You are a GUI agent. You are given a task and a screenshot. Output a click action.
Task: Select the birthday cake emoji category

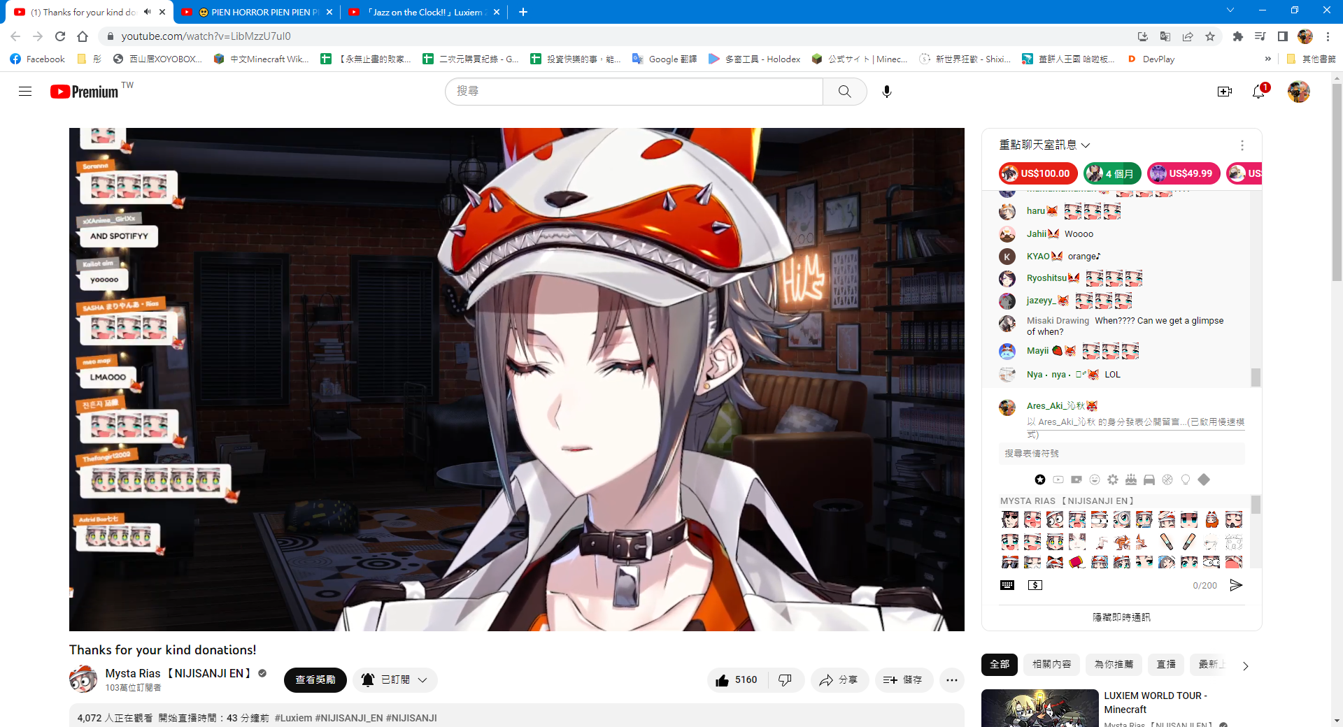[x=1131, y=480]
